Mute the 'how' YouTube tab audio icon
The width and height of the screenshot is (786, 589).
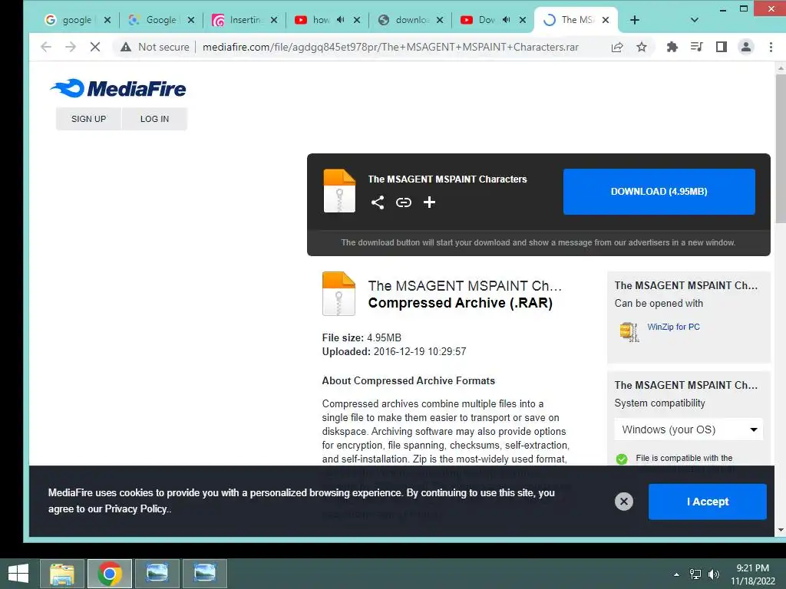pos(340,20)
